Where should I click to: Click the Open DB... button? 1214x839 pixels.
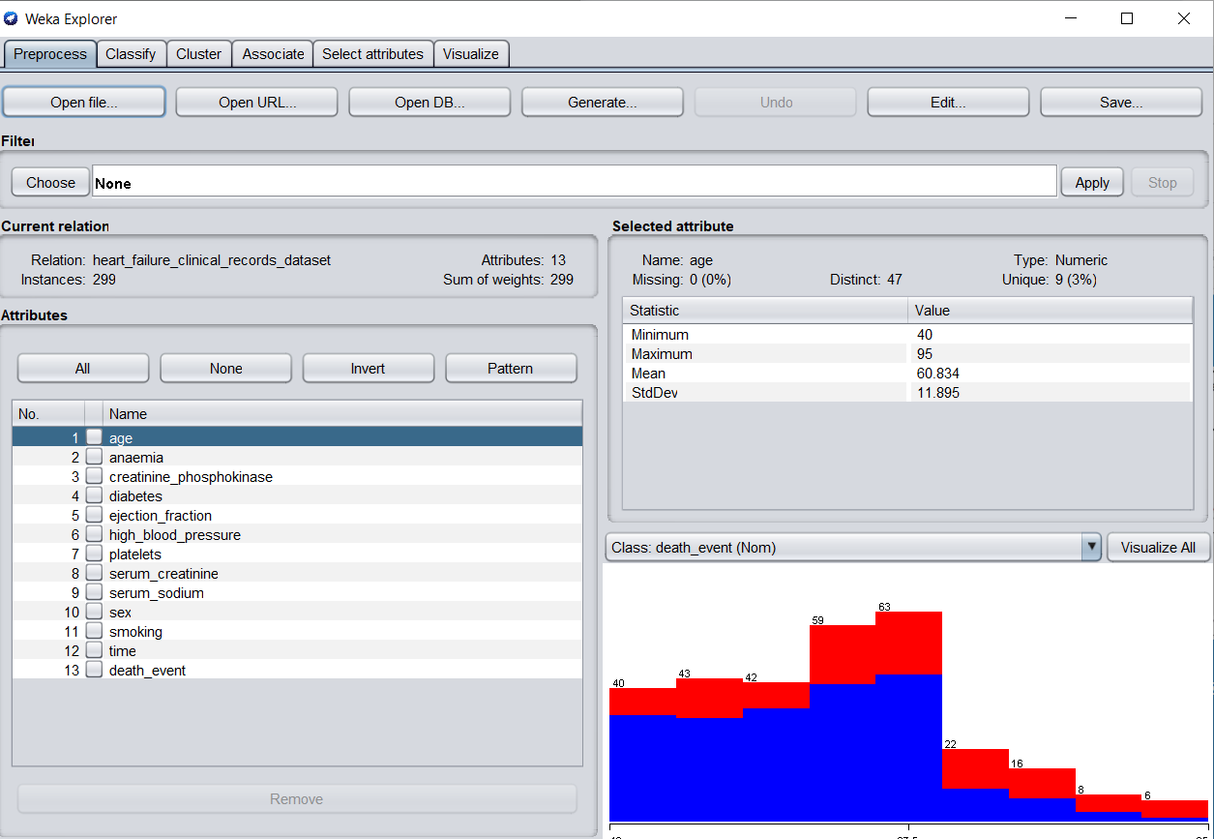pos(429,102)
